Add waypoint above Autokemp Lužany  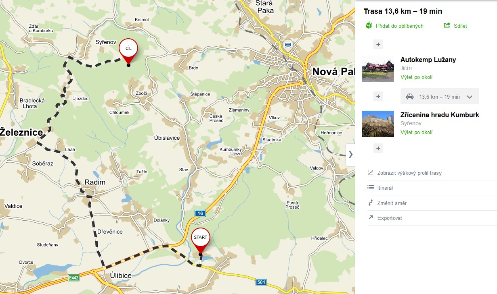tap(378, 44)
